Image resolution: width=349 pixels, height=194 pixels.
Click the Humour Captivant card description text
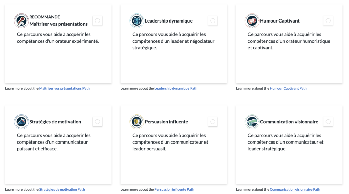tap(289, 41)
